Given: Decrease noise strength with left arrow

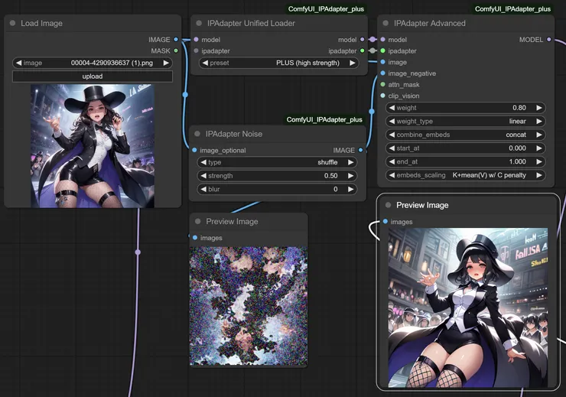Looking at the screenshot, I should [x=203, y=176].
